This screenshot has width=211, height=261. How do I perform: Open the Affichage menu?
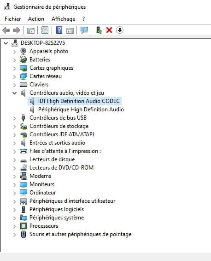[64, 19]
